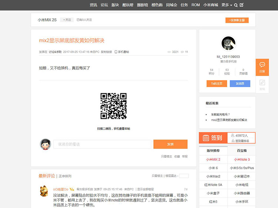Open oO搭歪Oo user's cat avatar
This screenshot has width=278, height=208.
tap(44, 191)
